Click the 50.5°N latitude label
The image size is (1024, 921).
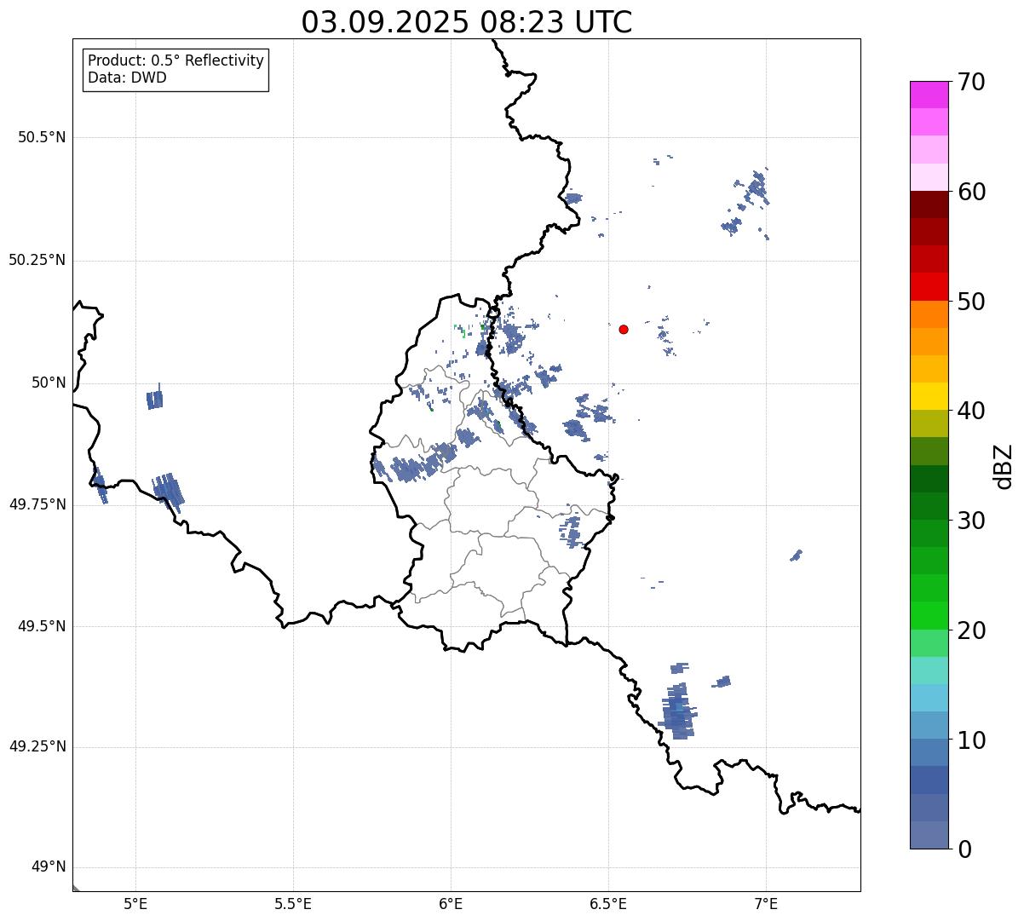pos(42,137)
